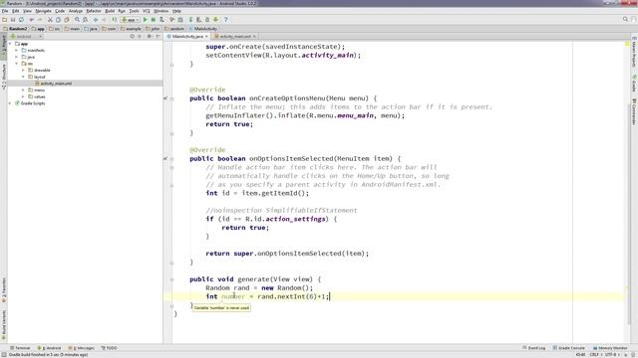
Task: Click the Redo arrow icon
Action: pyautogui.click(x=40, y=20)
